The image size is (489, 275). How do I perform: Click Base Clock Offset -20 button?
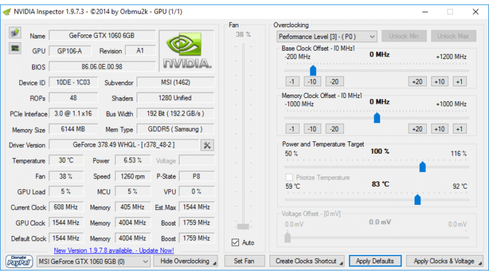point(335,82)
